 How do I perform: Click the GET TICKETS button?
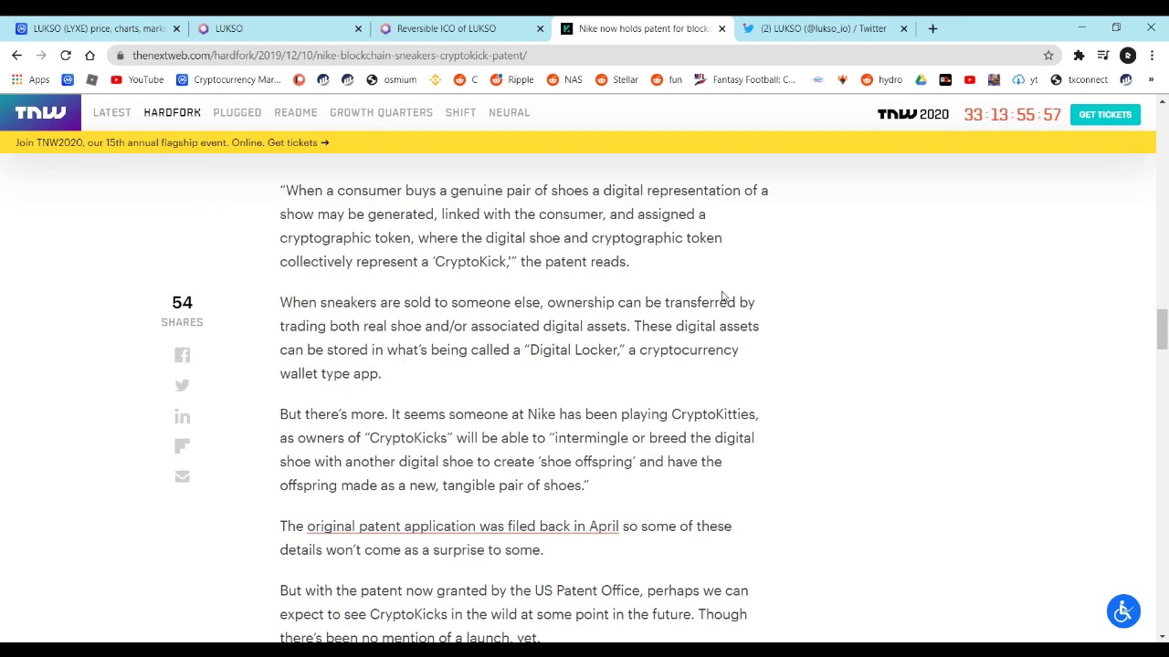click(1105, 114)
